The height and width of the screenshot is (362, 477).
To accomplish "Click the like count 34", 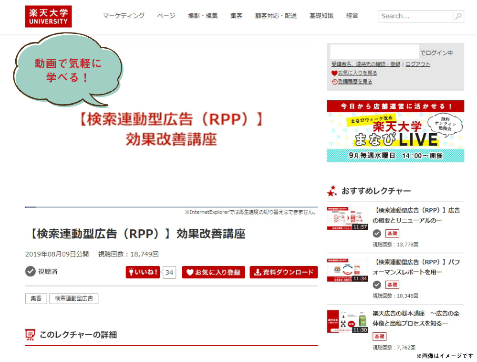I will pos(169,273).
